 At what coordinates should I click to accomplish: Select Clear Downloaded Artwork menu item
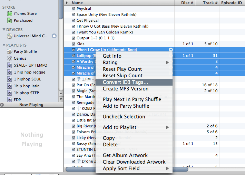(134, 162)
